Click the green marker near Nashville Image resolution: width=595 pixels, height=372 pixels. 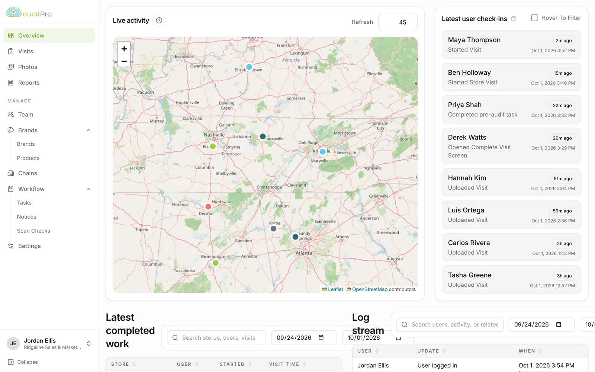click(x=213, y=147)
